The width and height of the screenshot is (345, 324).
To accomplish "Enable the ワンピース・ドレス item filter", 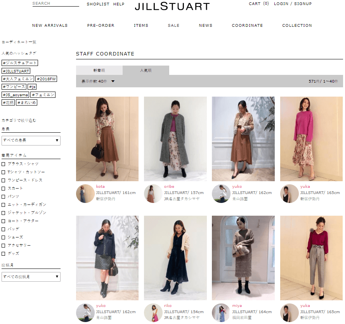I will tap(3, 180).
